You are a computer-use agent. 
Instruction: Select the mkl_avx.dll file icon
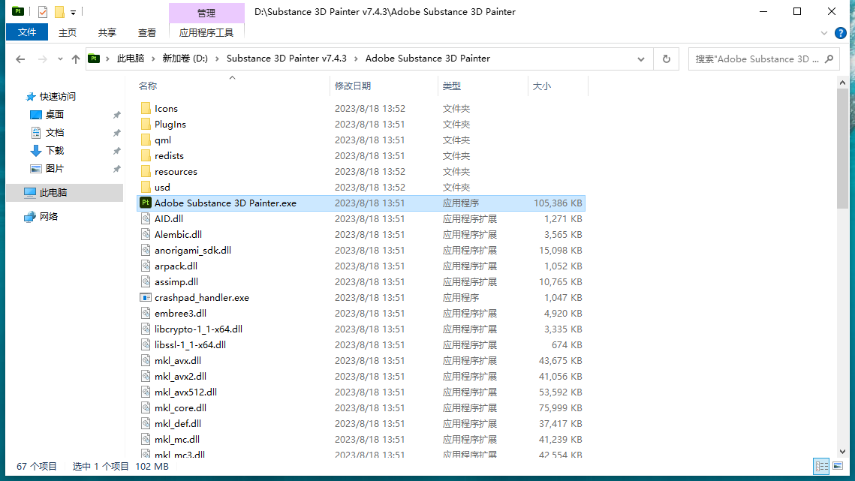[146, 360]
